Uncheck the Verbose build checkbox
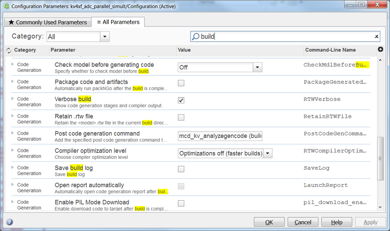 point(181,100)
